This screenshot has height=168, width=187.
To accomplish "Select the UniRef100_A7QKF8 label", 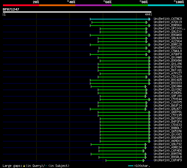I will coord(168,54).
